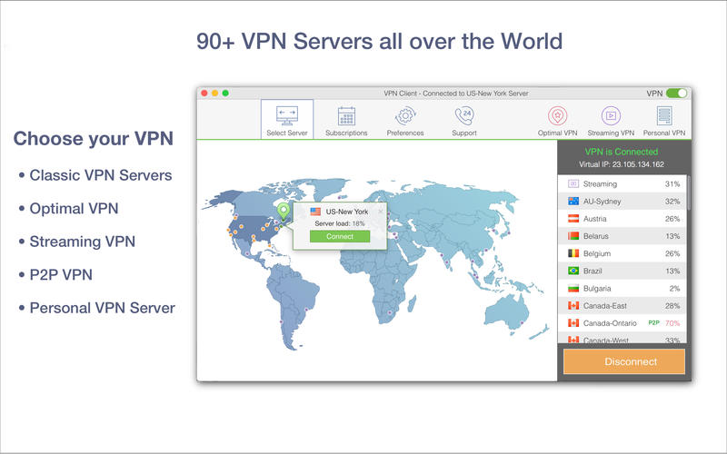This screenshot has height=454, width=727.
Task: Click the Support phone icon
Action: pyautogui.click(x=463, y=116)
